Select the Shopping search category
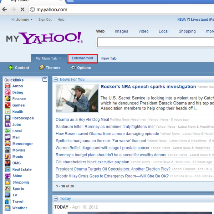 tap(187, 31)
